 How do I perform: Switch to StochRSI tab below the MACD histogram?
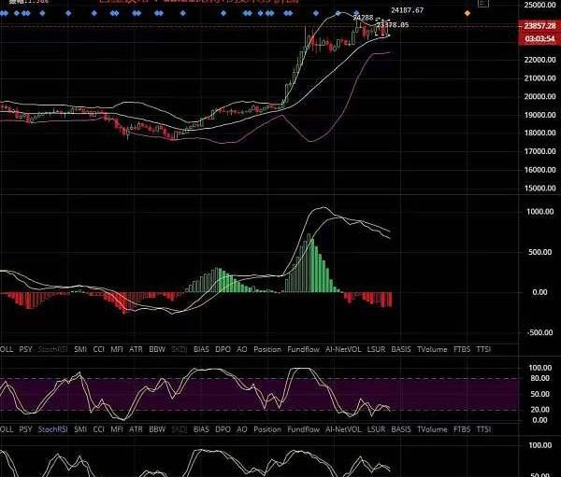pyautogui.click(x=52, y=348)
